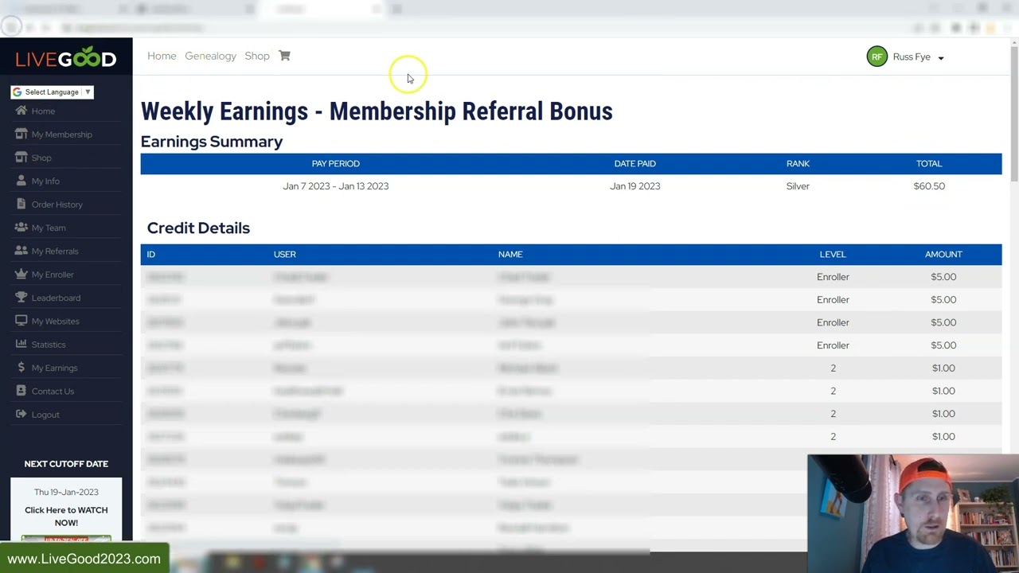Click the 'Click Here to WATCH NOW!' link
This screenshot has width=1019, height=573.
66,516
